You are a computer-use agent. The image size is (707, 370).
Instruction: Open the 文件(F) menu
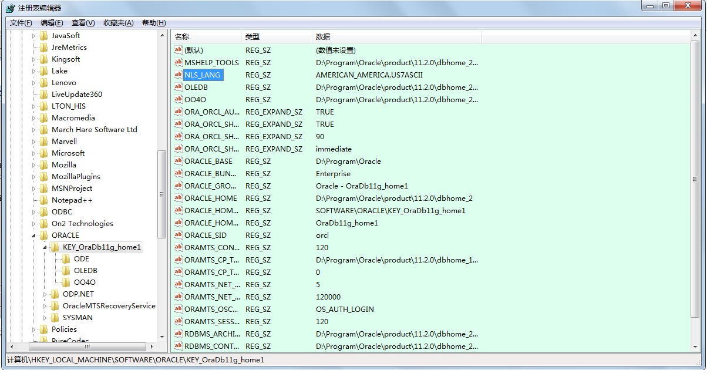pyautogui.click(x=21, y=23)
